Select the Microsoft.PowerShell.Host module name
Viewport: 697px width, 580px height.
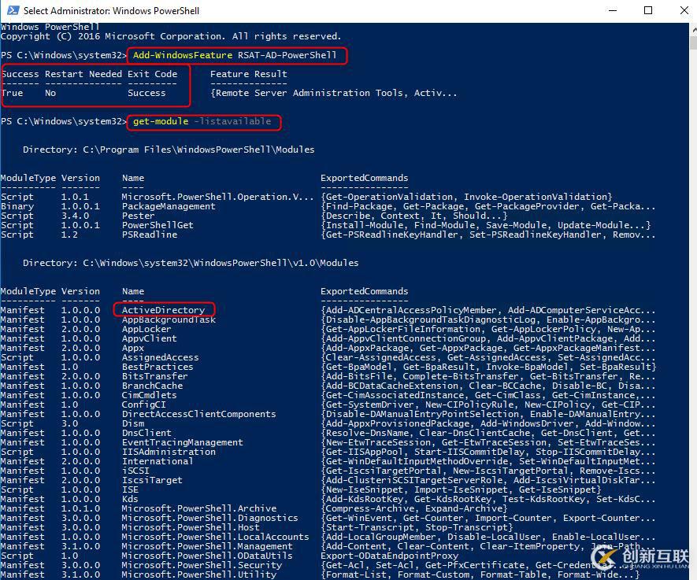tap(191, 527)
